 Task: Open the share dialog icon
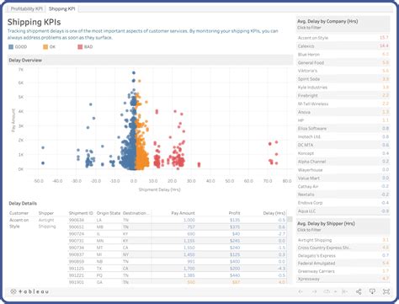[359, 291]
